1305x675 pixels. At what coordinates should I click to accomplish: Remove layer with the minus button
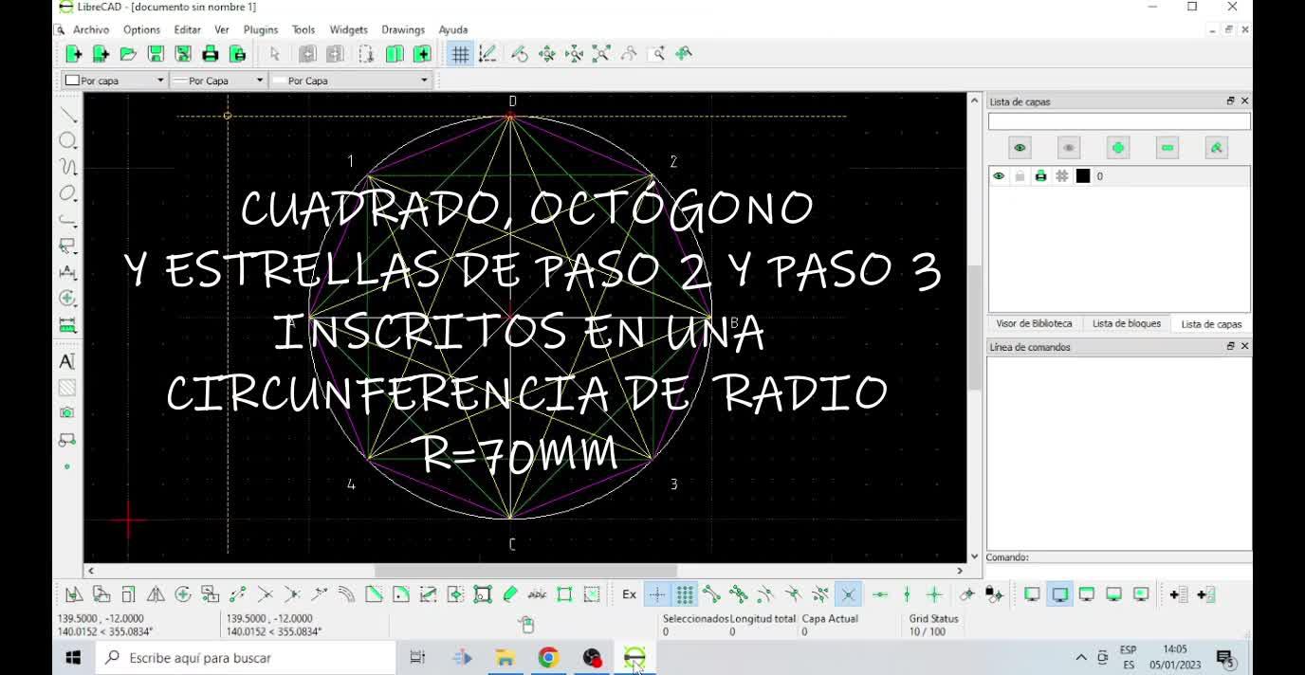click(x=1167, y=148)
